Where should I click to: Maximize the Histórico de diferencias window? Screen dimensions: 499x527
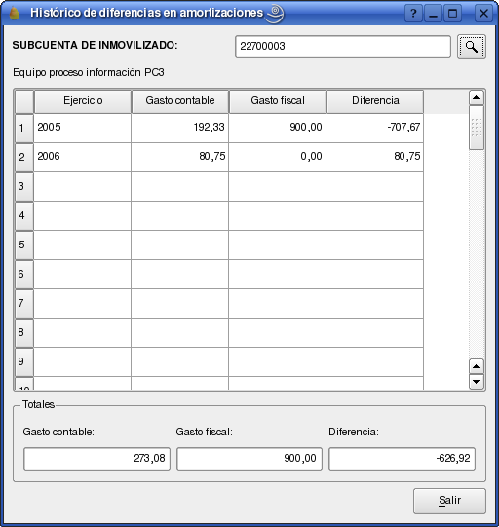click(452, 14)
